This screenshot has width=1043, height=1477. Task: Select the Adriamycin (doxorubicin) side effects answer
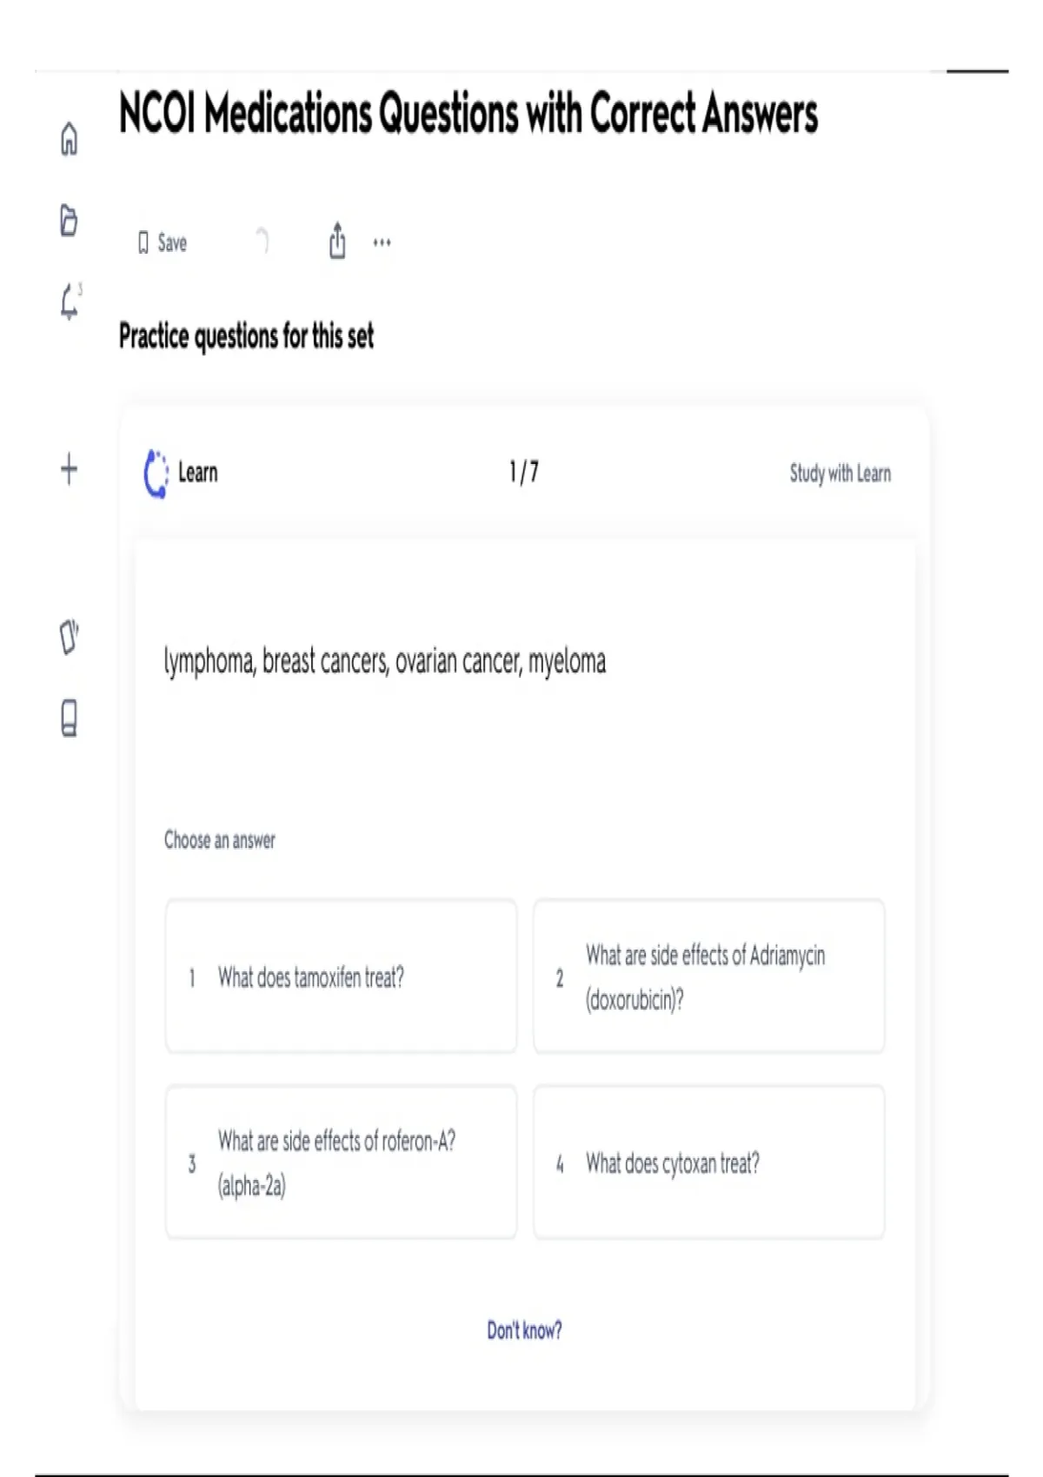click(708, 977)
